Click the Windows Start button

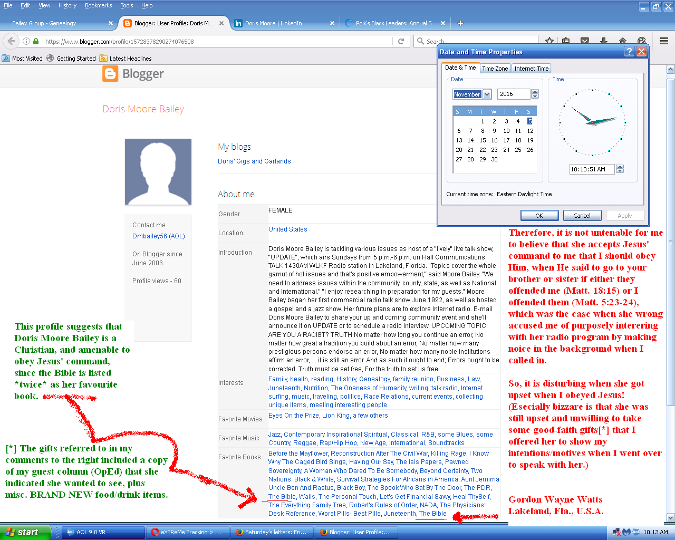25,532
